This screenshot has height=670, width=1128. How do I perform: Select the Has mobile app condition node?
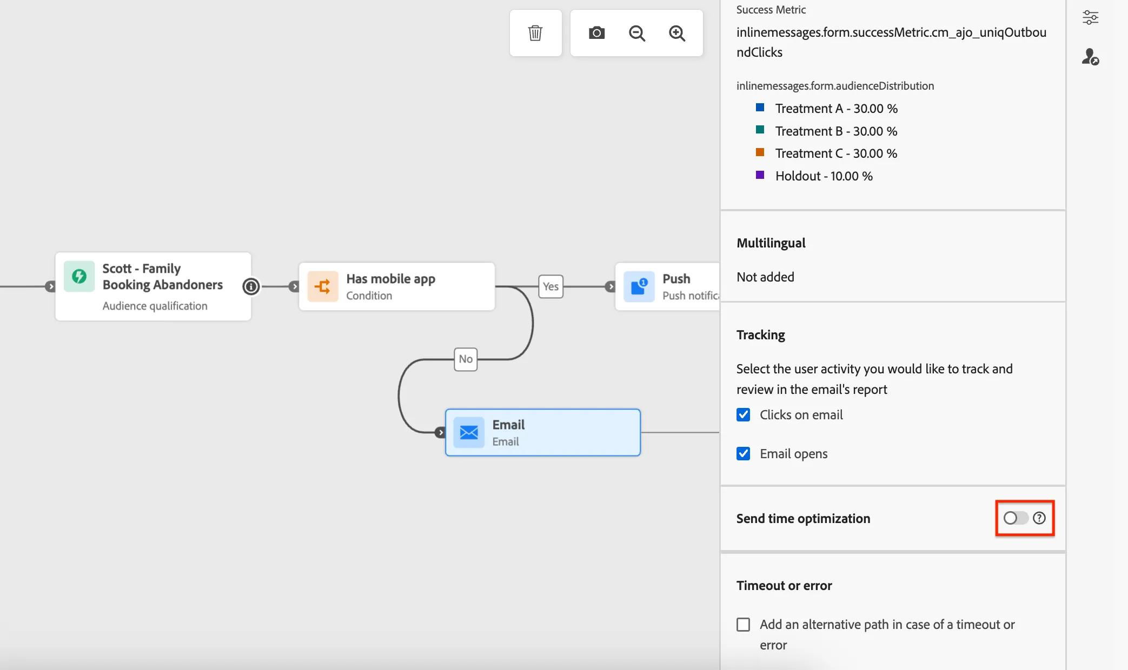coord(397,286)
